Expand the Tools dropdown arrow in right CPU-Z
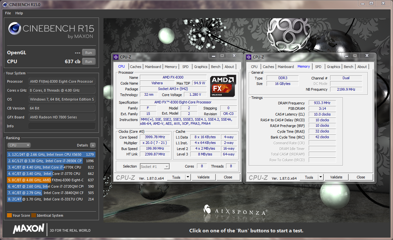This screenshot has width=393, height=240. (x=321, y=177)
